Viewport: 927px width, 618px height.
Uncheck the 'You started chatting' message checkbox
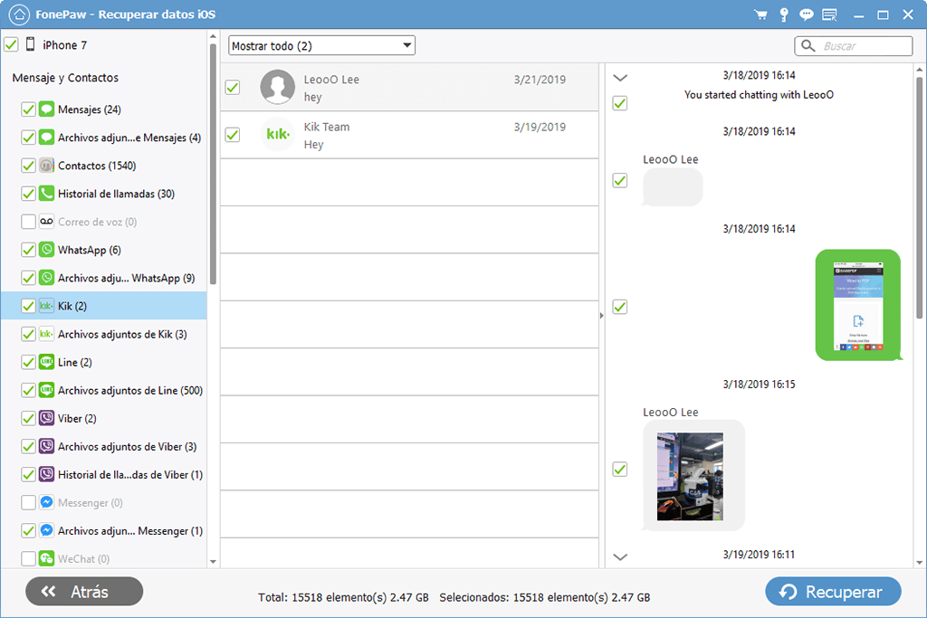[x=619, y=103]
